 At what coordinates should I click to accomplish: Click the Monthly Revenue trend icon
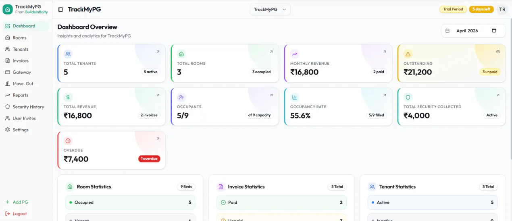point(295,54)
